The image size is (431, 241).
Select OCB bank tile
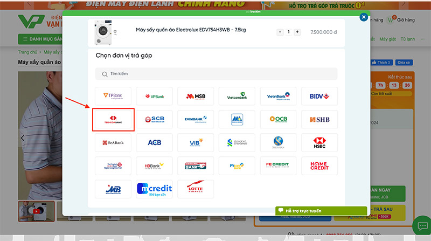tap(278, 119)
